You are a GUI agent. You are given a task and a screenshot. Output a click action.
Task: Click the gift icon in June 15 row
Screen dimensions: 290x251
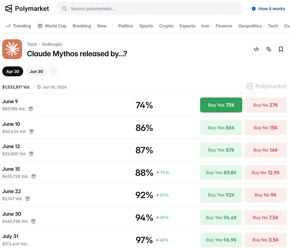pos(33,176)
